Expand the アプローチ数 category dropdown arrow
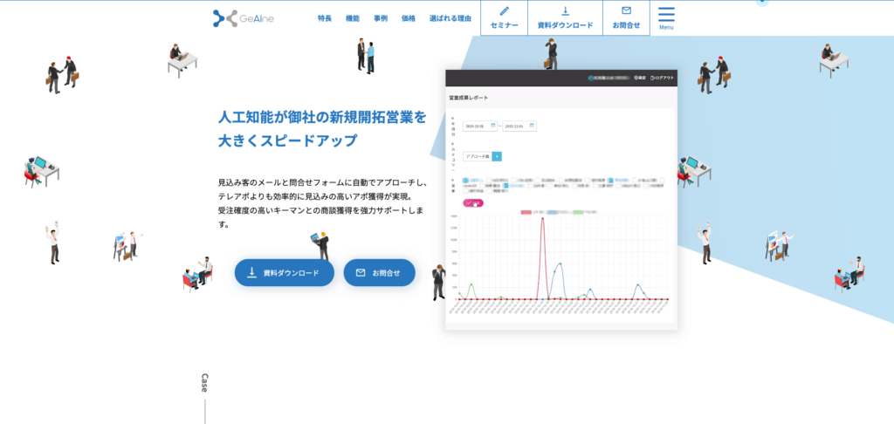This screenshot has height=424, width=894. (497, 156)
